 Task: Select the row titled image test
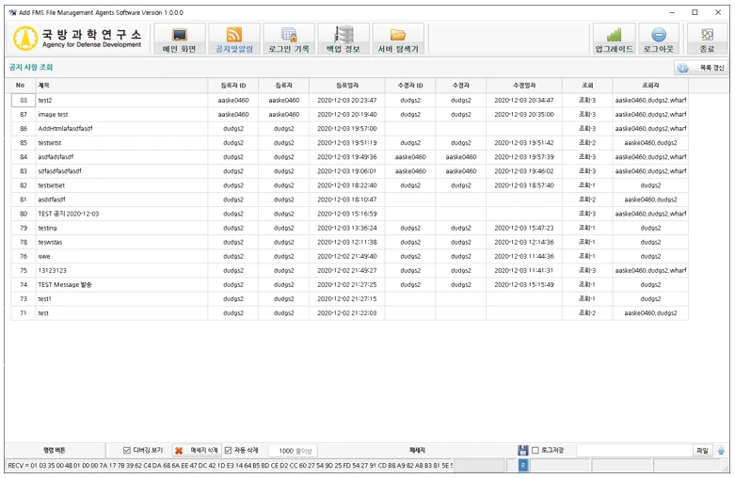tap(349, 115)
